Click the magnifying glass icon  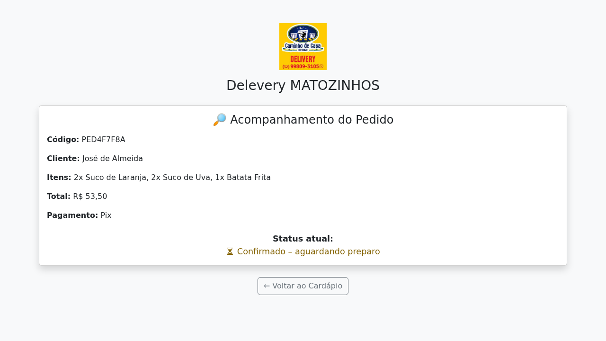[x=220, y=120]
